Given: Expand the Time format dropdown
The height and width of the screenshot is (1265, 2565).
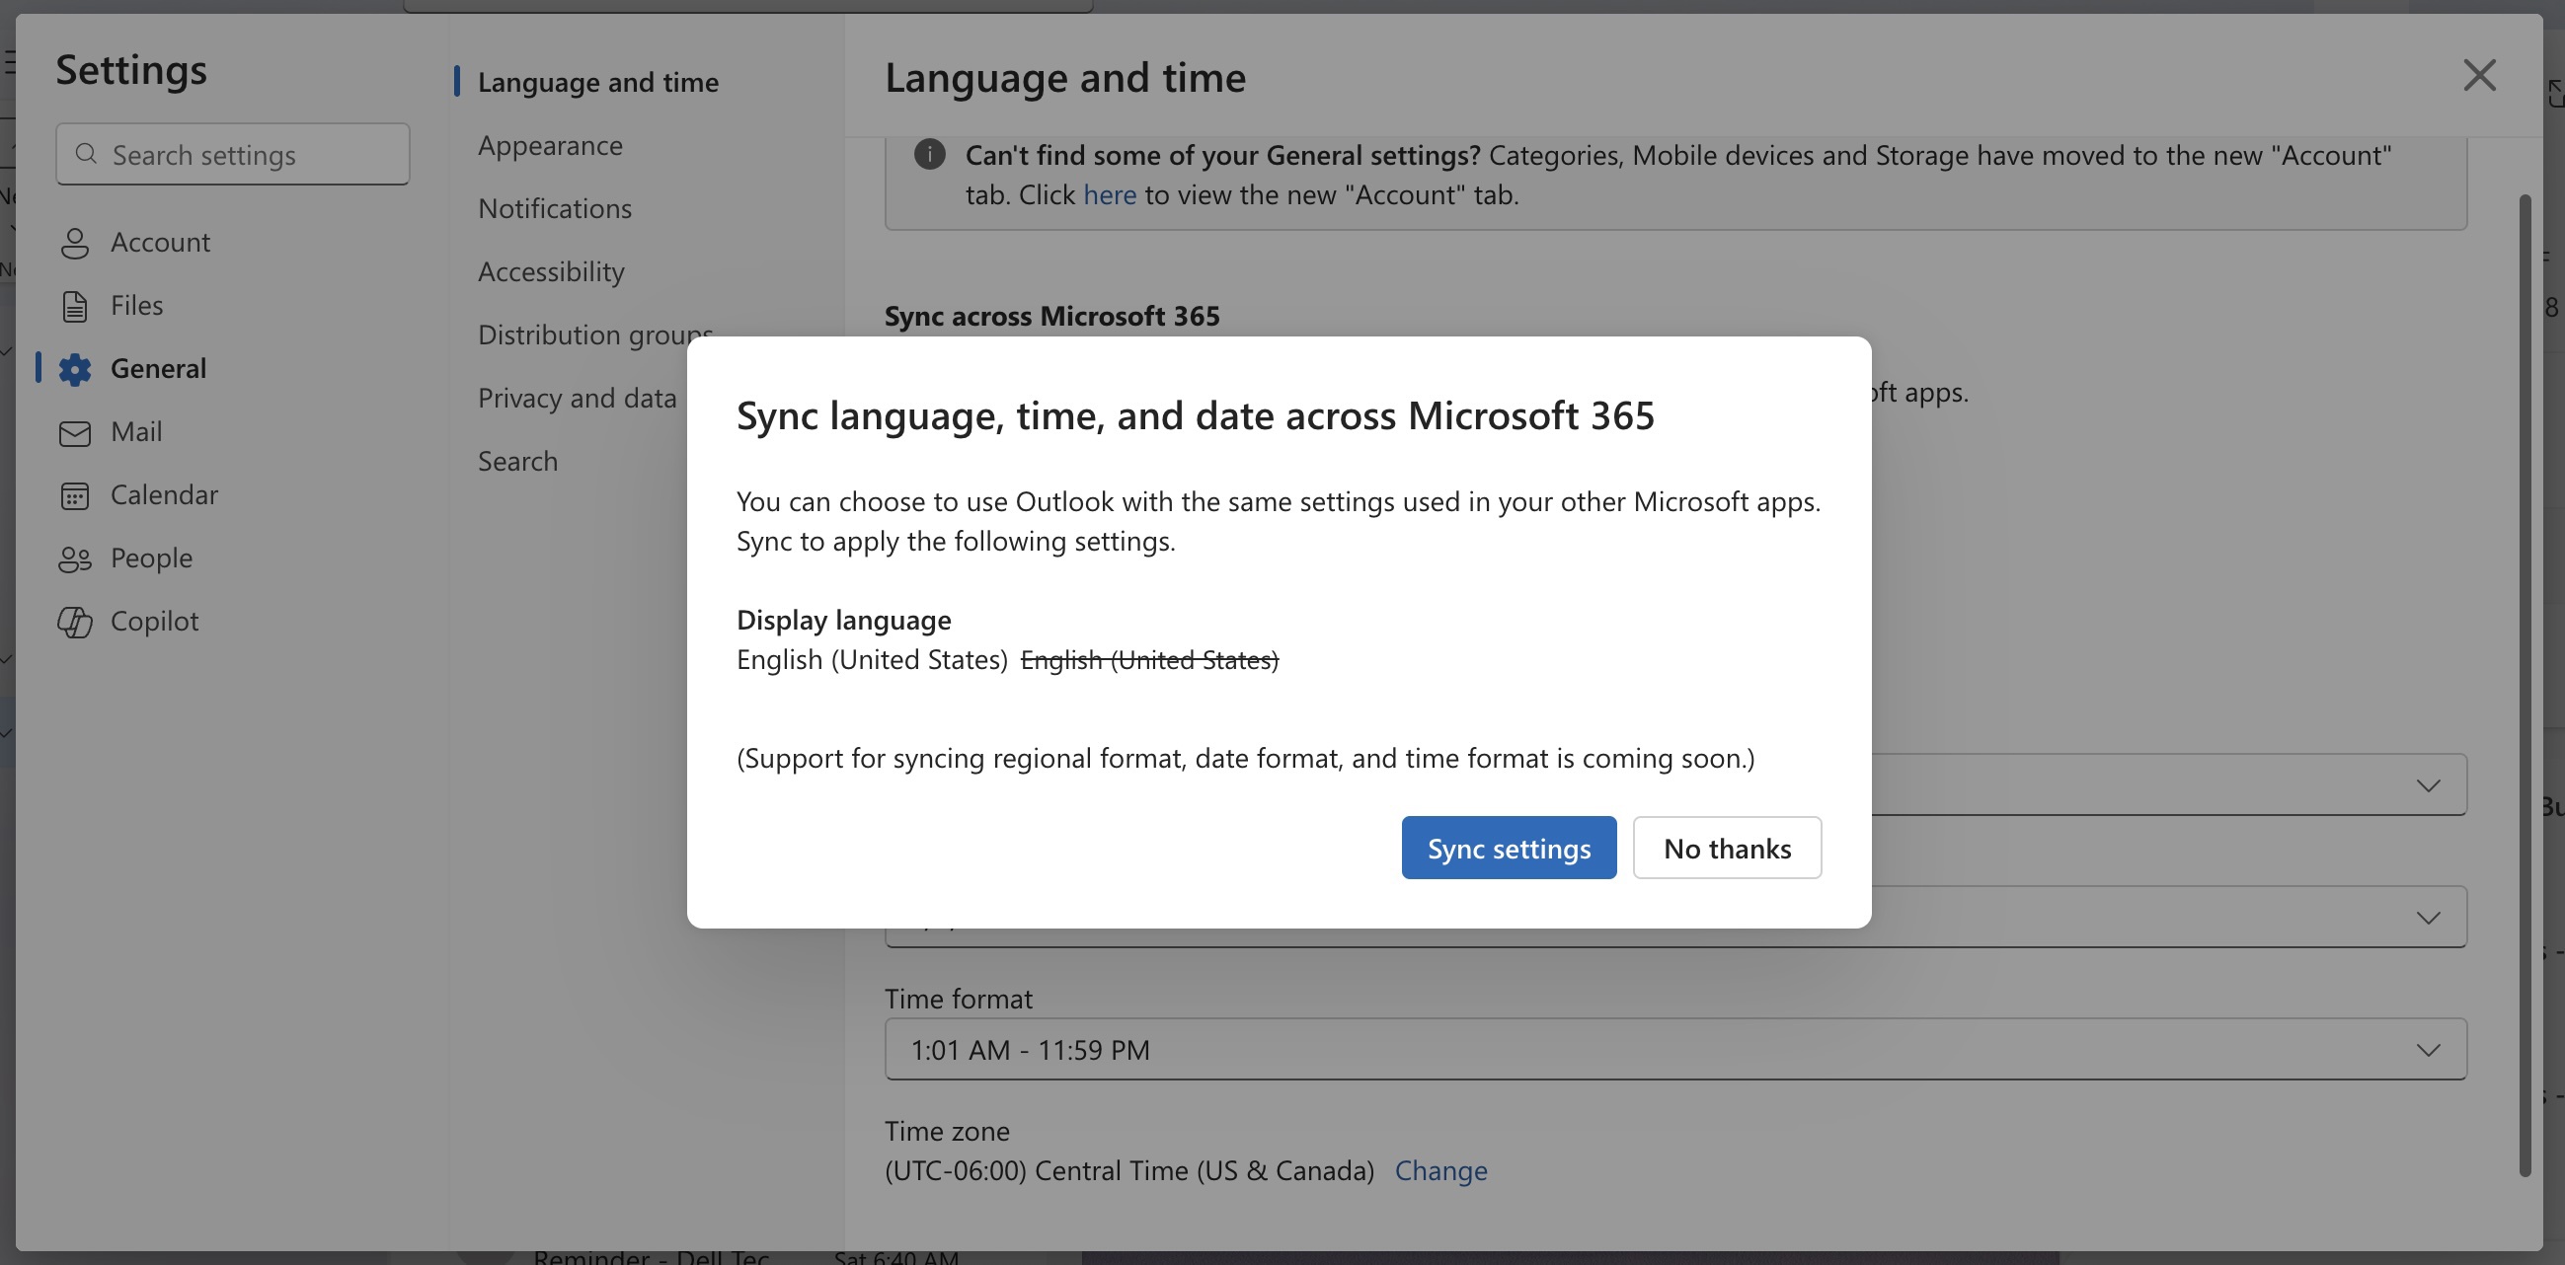Looking at the screenshot, I should click(2428, 1048).
